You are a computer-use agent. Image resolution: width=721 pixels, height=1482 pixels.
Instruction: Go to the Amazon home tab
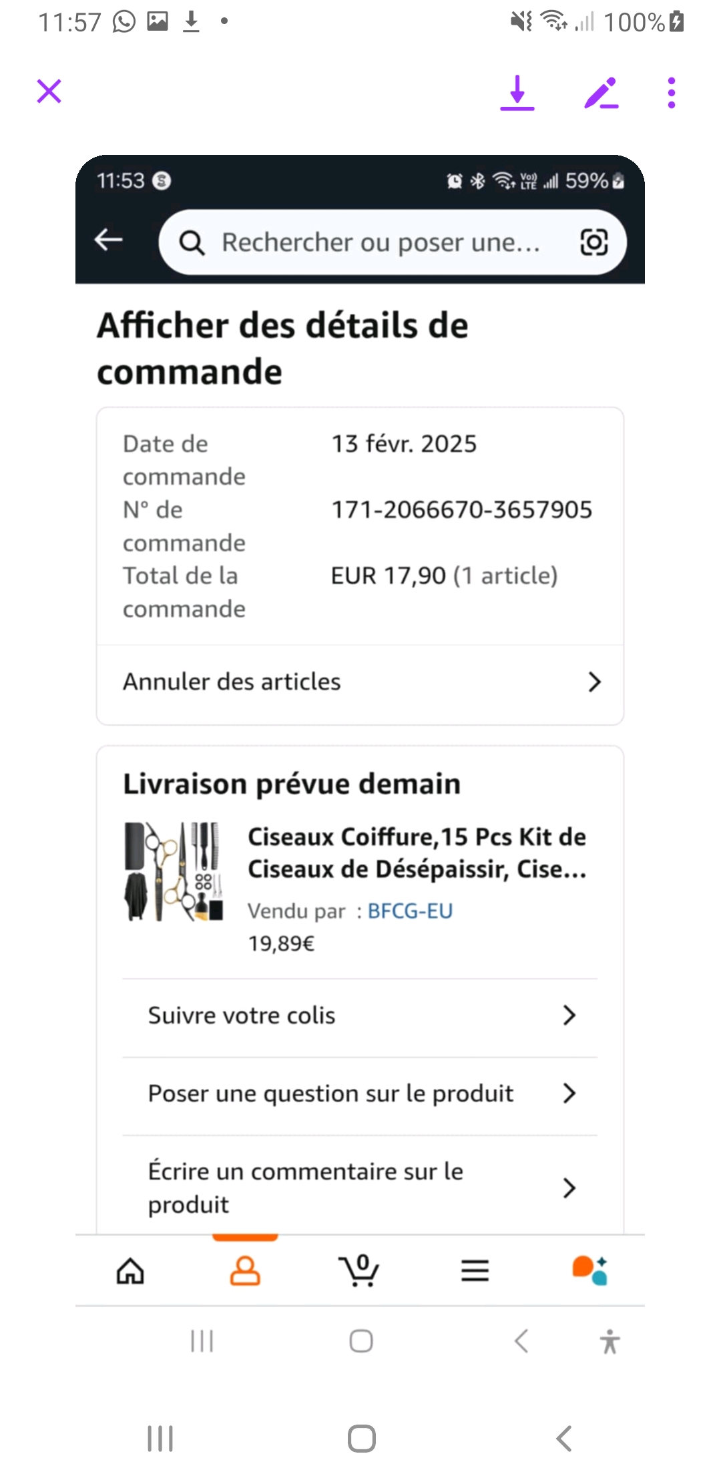pos(130,1270)
